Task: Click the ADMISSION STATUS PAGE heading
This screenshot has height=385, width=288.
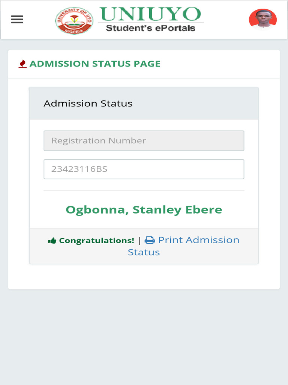Action: point(95,64)
